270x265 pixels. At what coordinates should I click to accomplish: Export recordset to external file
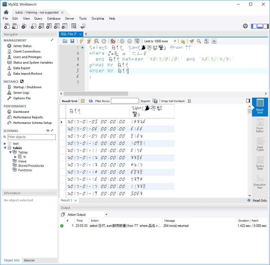[x=155, y=101]
